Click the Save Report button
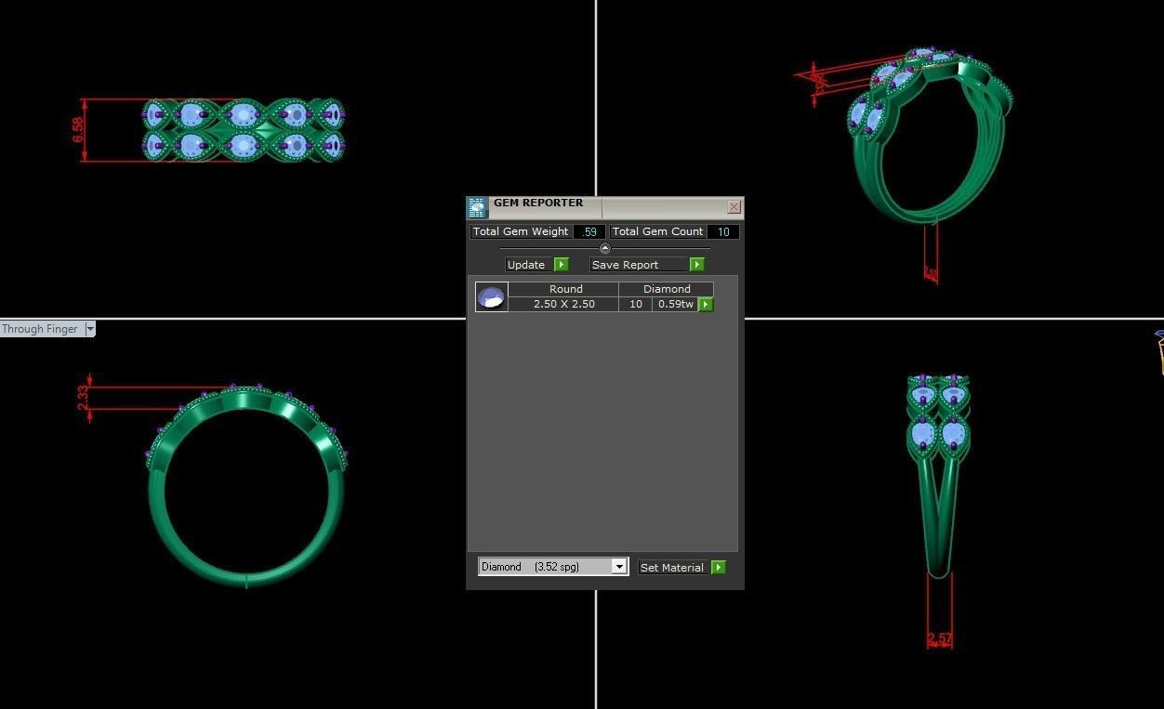The height and width of the screenshot is (709, 1164). click(639, 265)
